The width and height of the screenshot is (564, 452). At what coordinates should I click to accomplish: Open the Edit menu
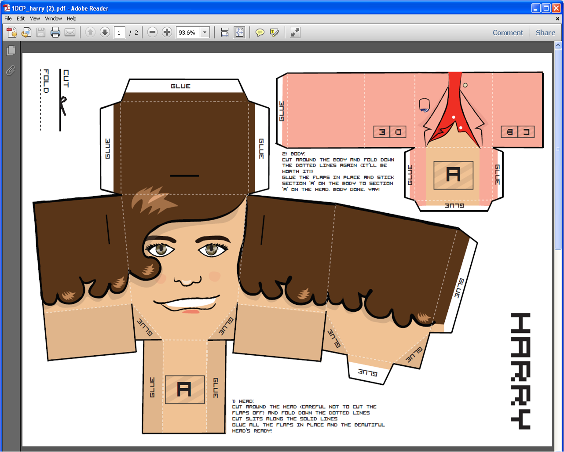[x=20, y=18]
